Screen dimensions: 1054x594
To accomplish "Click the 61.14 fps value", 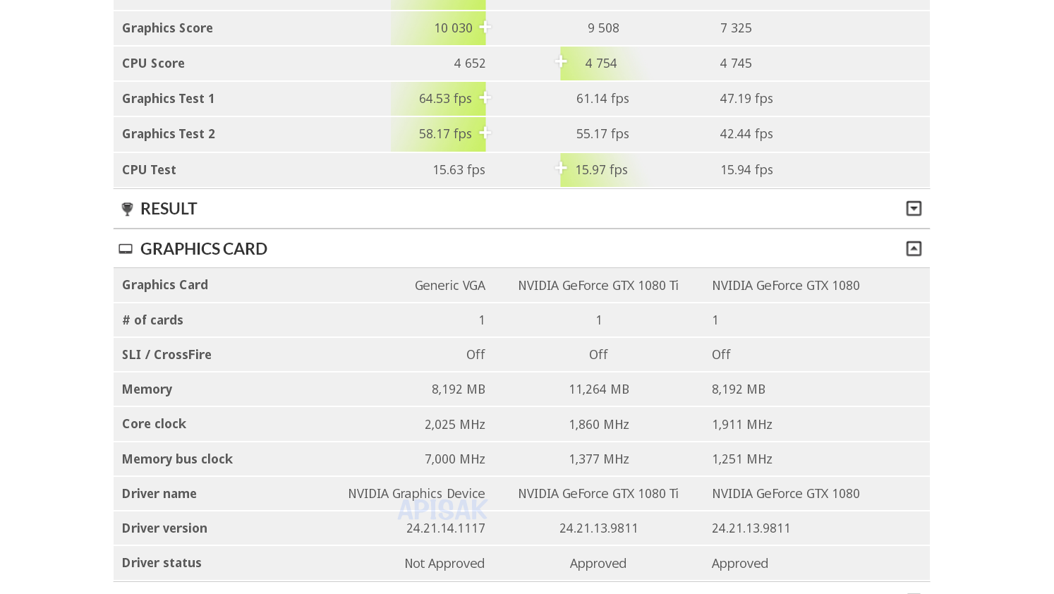I will coord(602,99).
